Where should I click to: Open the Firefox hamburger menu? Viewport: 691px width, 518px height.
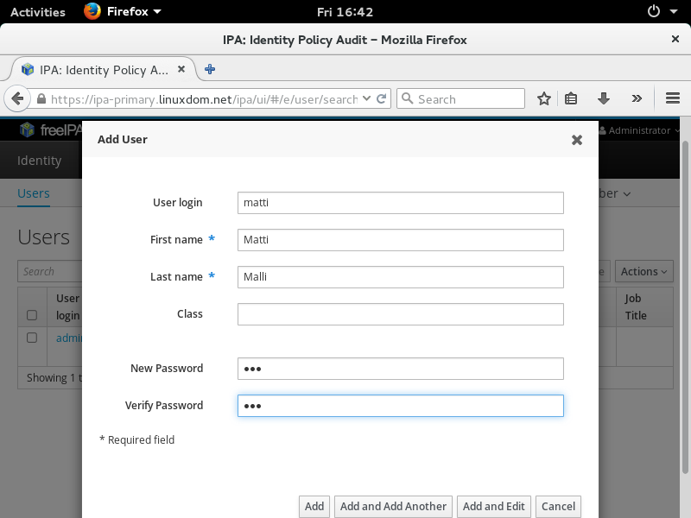(673, 98)
